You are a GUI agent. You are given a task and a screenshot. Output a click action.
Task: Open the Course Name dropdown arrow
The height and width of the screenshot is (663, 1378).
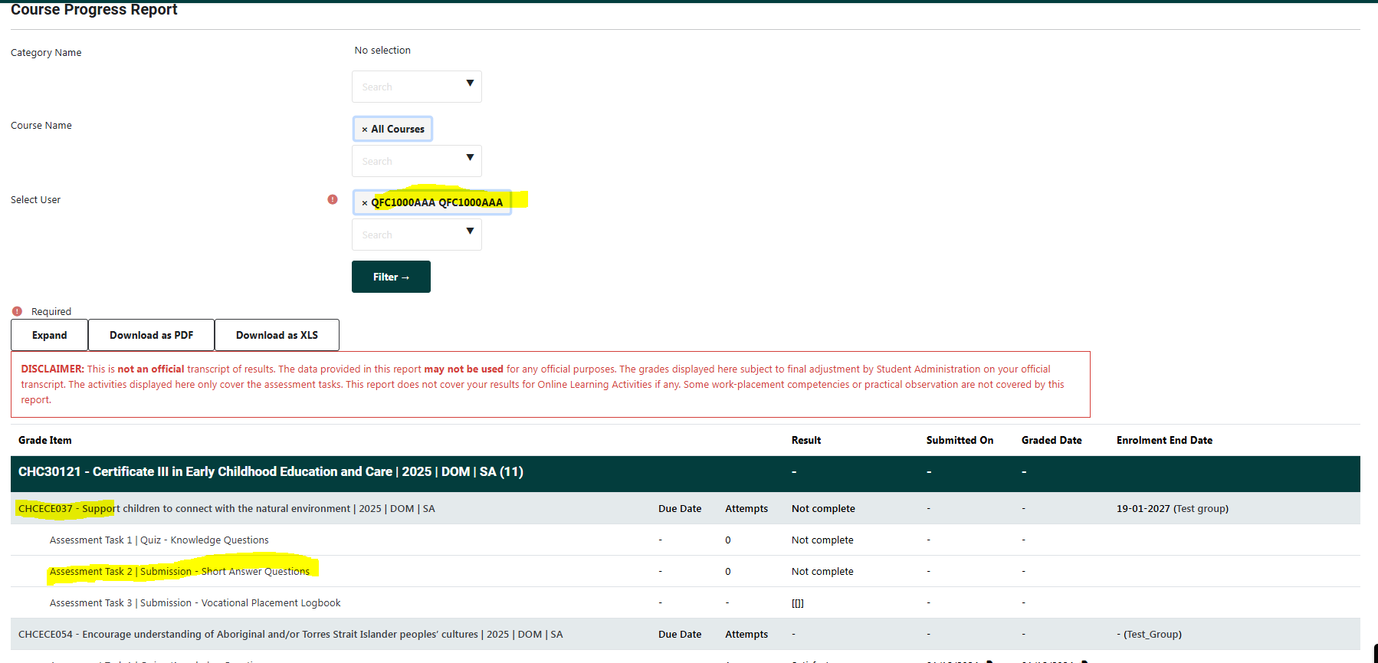tap(470, 158)
